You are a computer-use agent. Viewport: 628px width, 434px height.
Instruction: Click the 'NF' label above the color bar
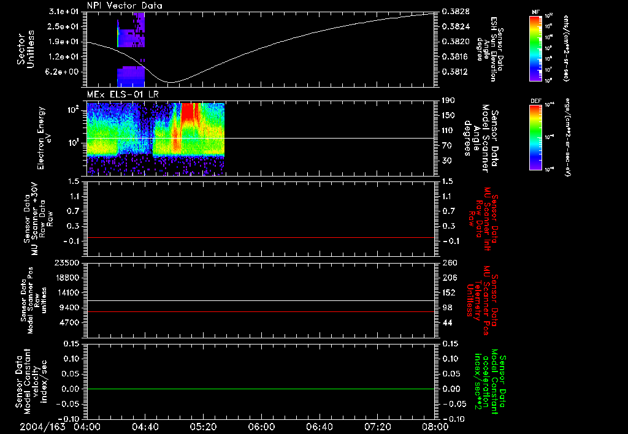[536, 12]
